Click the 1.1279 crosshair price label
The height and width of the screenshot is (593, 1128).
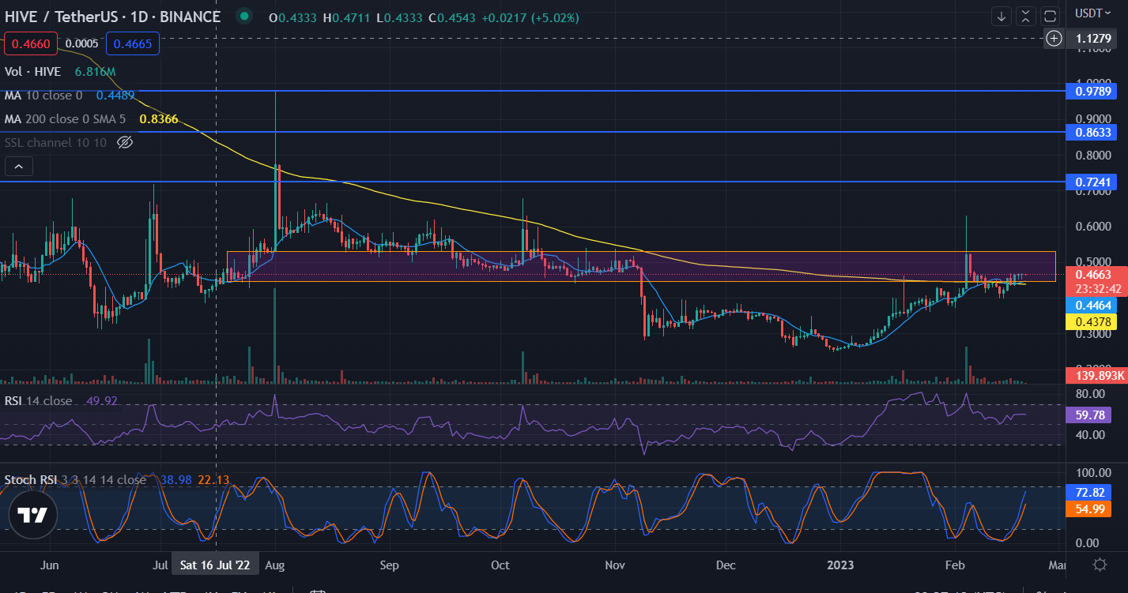(1092, 37)
